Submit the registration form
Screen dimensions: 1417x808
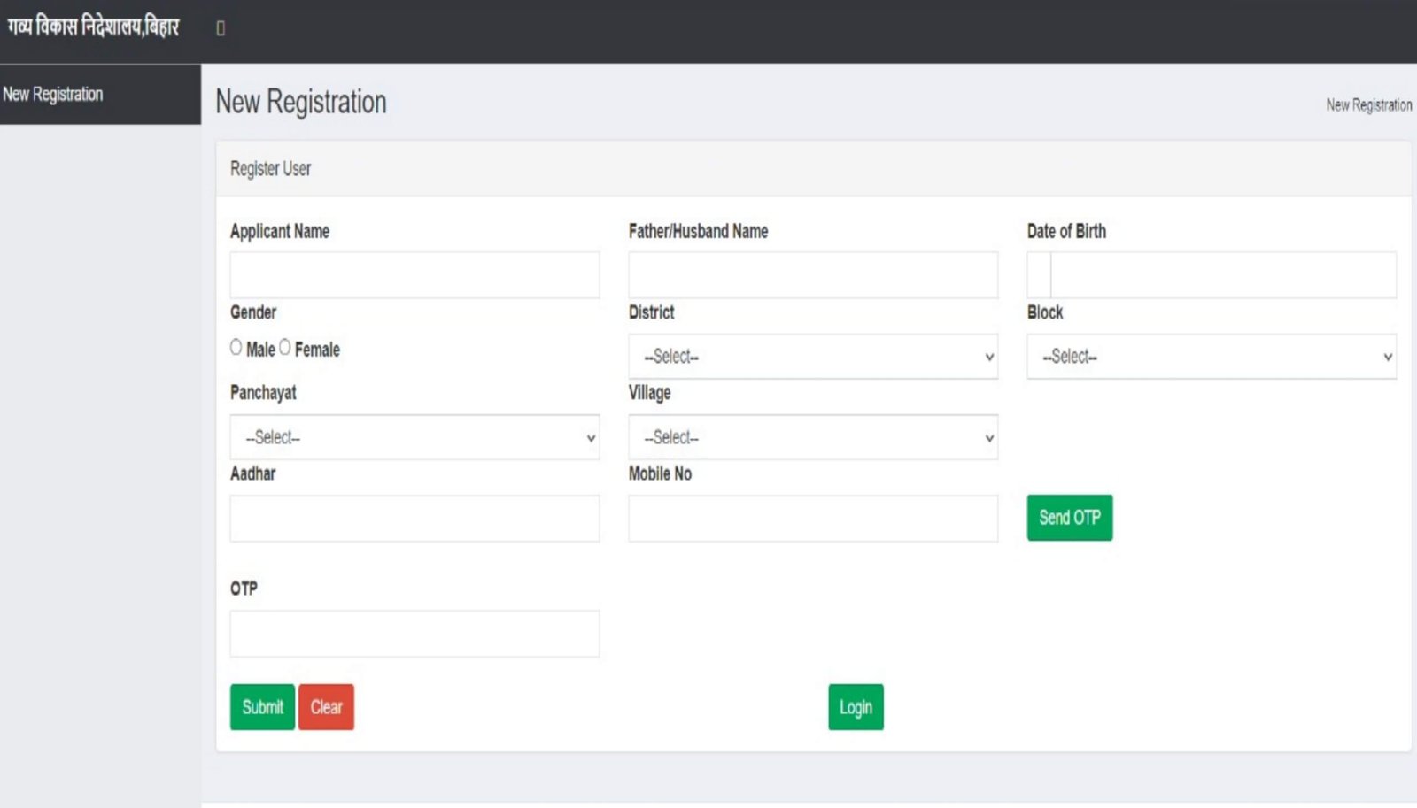(x=262, y=707)
